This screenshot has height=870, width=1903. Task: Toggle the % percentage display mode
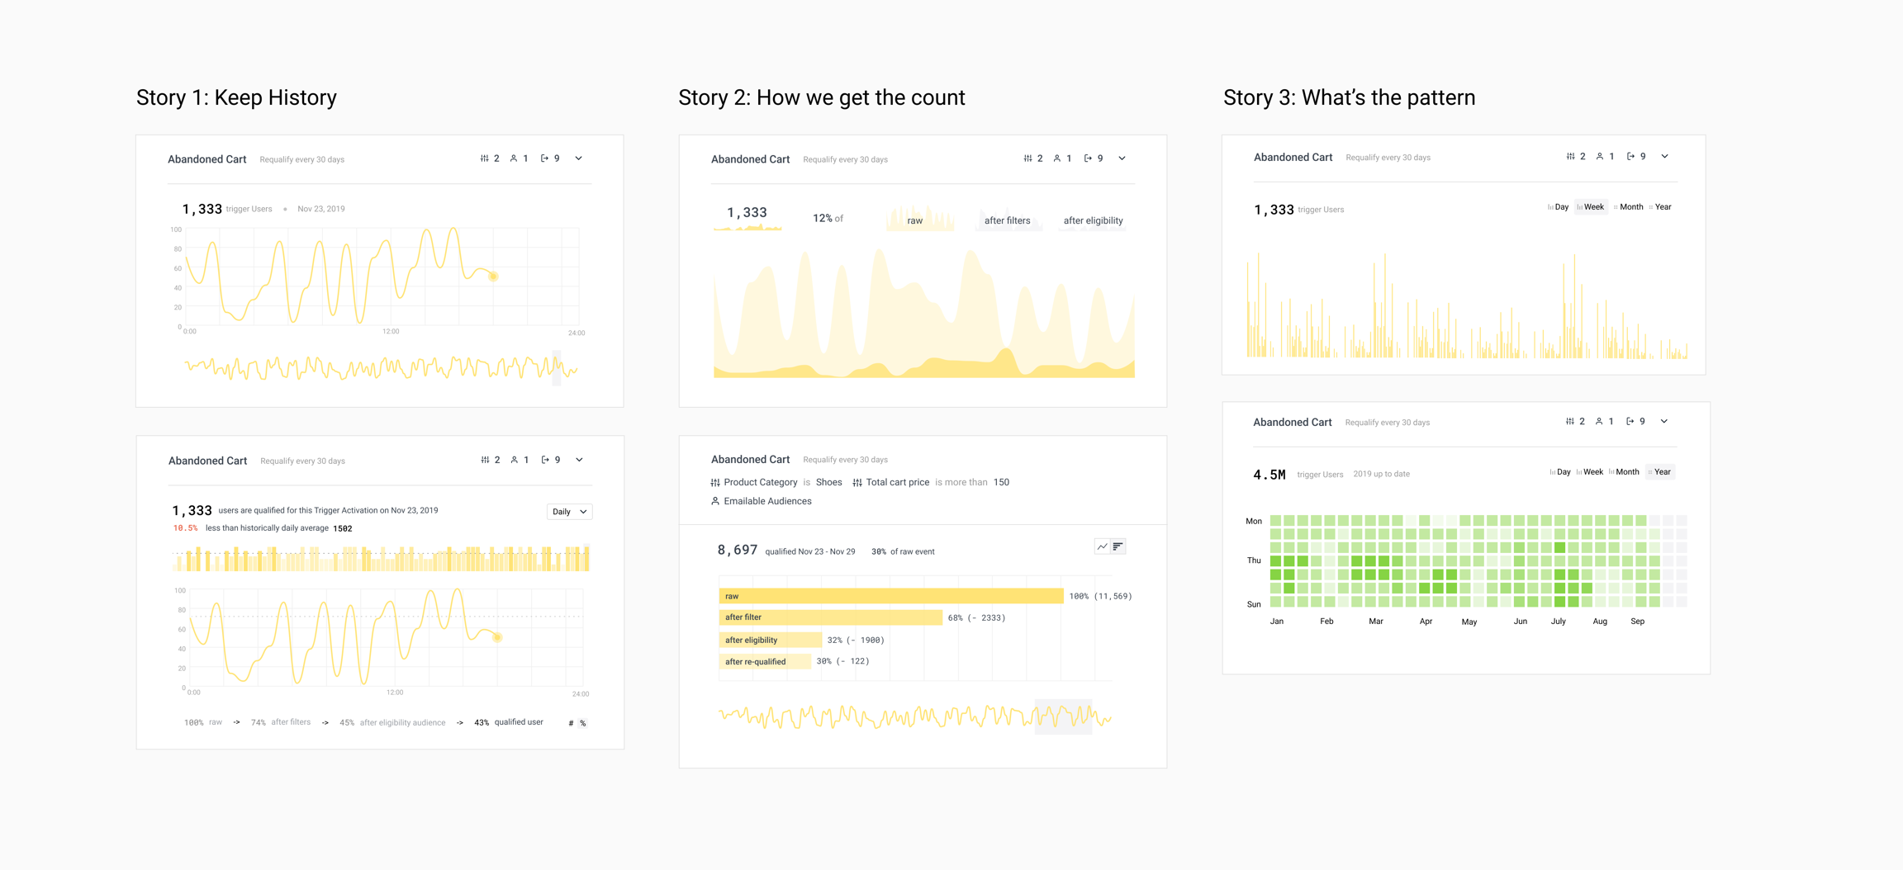coord(583,723)
